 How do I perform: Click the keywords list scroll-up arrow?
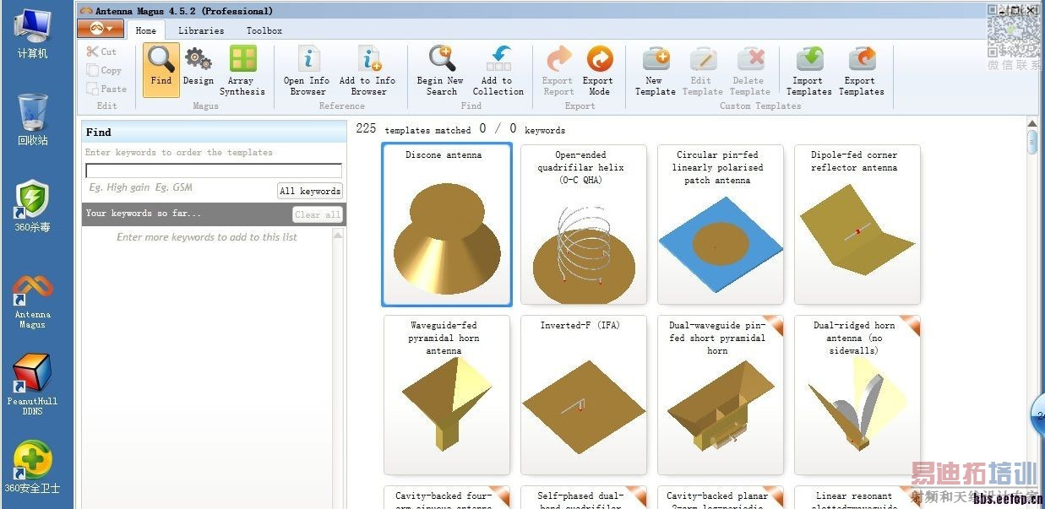pos(338,235)
